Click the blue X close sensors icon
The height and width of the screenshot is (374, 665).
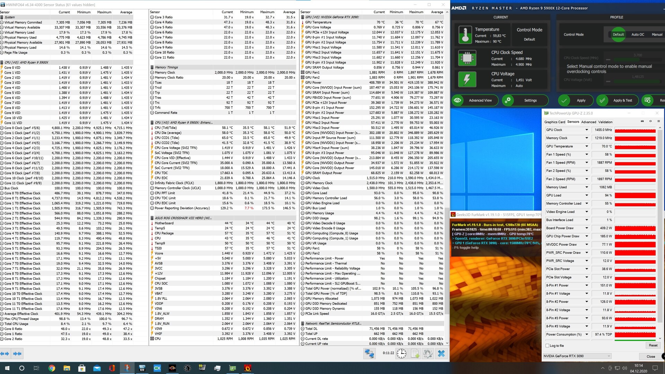point(441,354)
